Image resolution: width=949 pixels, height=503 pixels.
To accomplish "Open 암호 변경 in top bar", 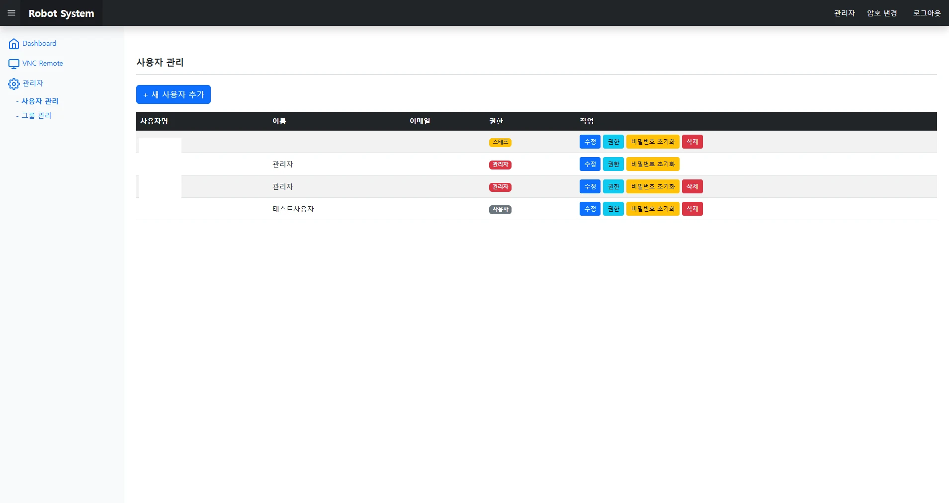I will click(882, 13).
